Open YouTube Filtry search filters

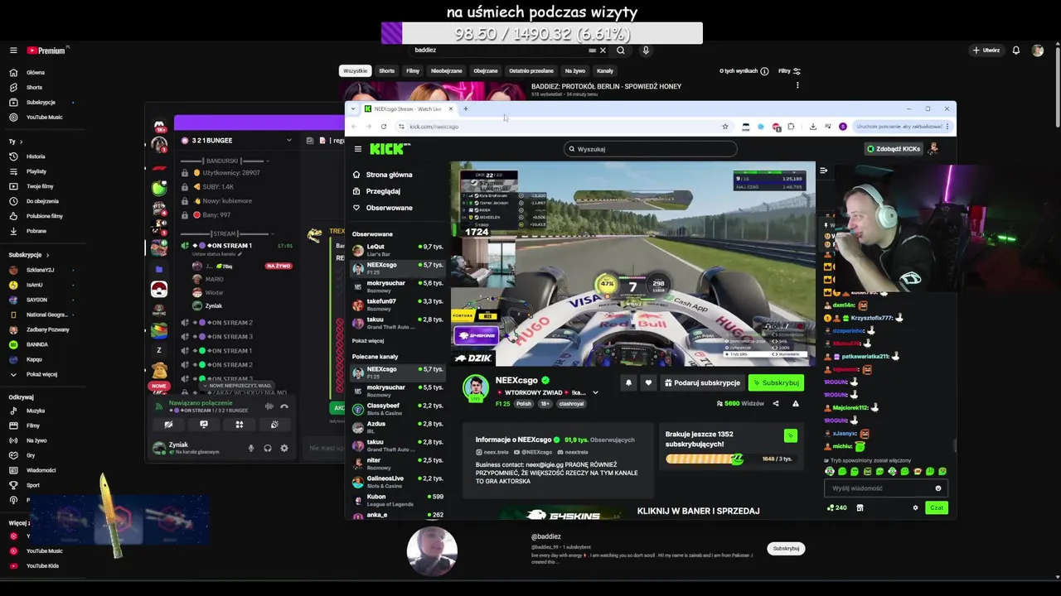[x=790, y=71]
